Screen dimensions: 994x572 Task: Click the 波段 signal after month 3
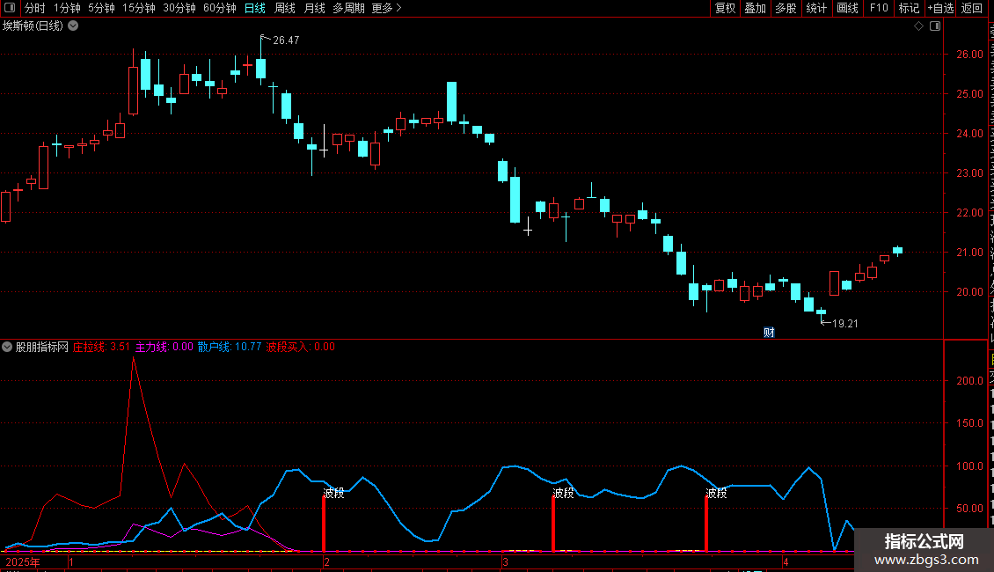tap(563, 493)
